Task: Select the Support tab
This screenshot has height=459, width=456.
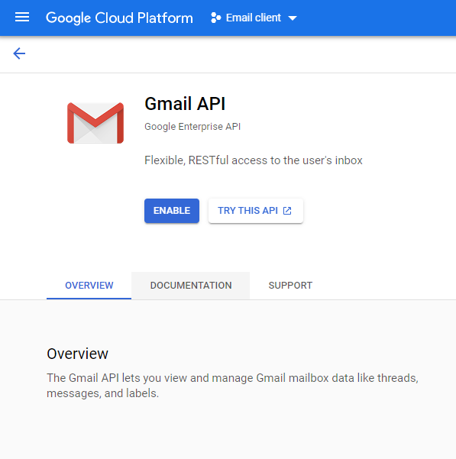Action: pyautogui.click(x=290, y=286)
